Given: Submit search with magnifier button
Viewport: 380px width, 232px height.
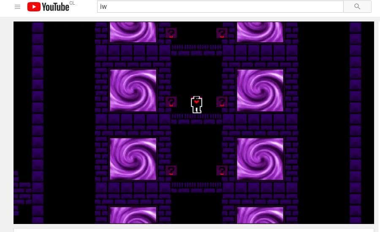Looking at the screenshot, I should point(357,7).
